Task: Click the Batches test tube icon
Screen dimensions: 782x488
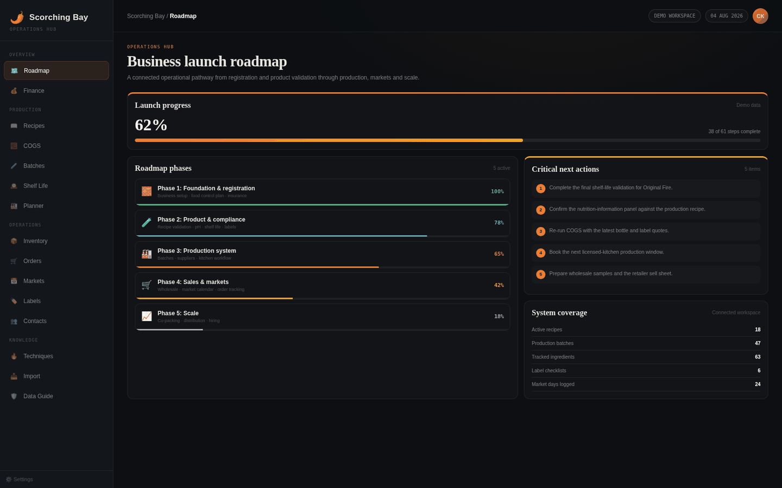Action: pyautogui.click(x=14, y=166)
